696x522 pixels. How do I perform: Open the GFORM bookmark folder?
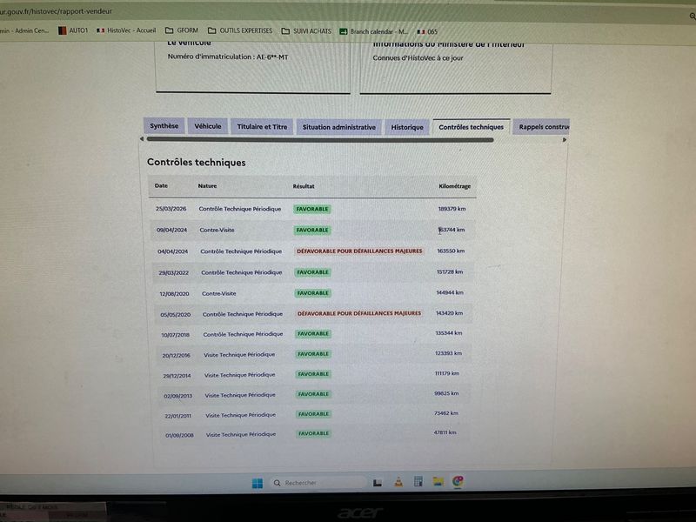[x=182, y=30]
